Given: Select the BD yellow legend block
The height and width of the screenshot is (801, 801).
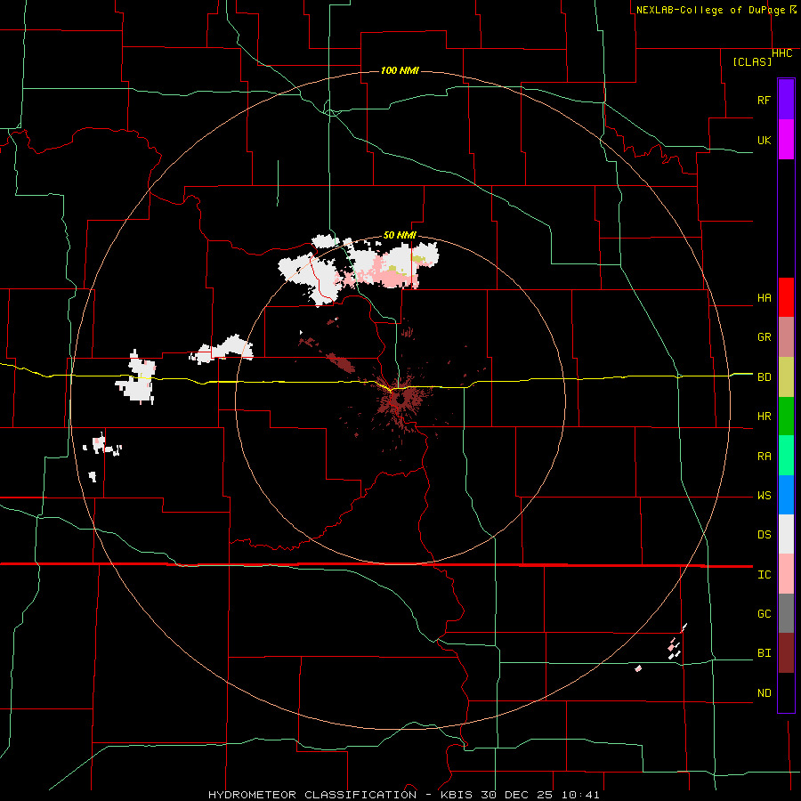Looking at the screenshot, I should [x=786, y=376].
